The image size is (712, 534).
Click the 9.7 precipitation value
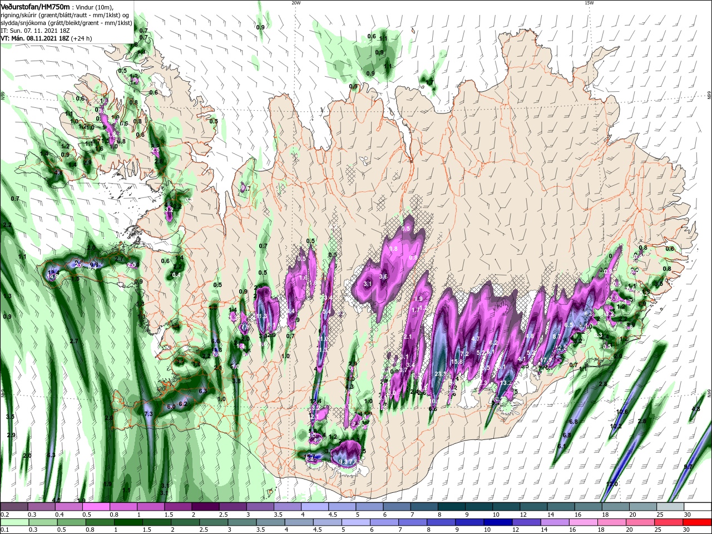point(688,467)
